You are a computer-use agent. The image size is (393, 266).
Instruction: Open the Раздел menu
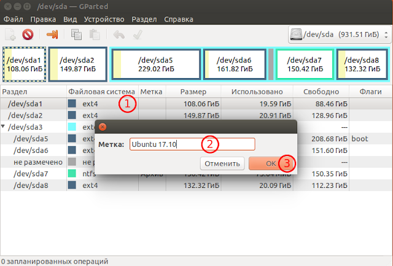(144, 19)
